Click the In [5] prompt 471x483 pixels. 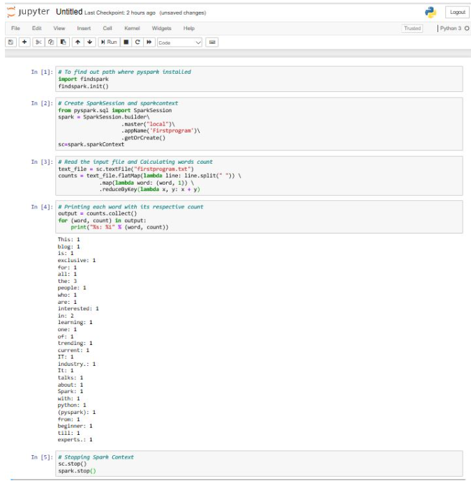[42, 457]
